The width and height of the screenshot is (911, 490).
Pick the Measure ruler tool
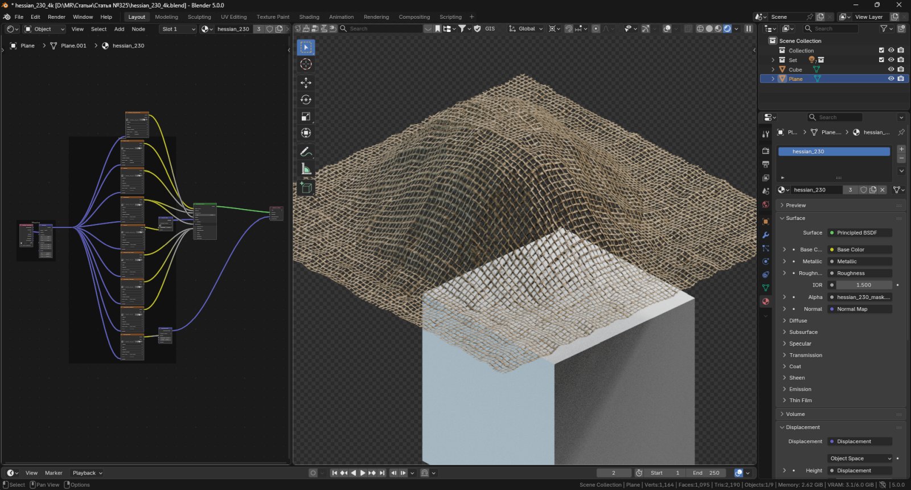click(x=306, y=169)
